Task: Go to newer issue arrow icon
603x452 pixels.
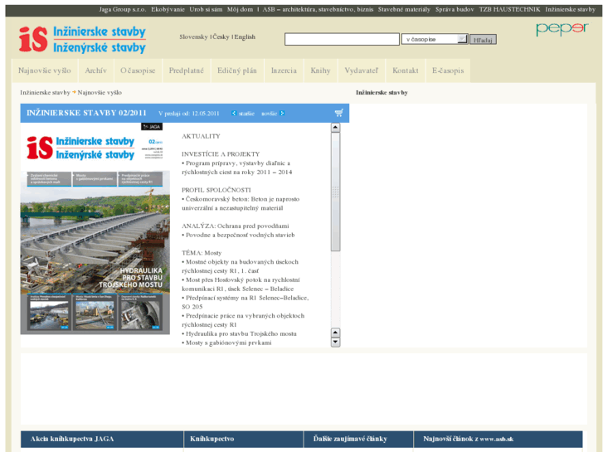Action: click(x=282, y=113)
